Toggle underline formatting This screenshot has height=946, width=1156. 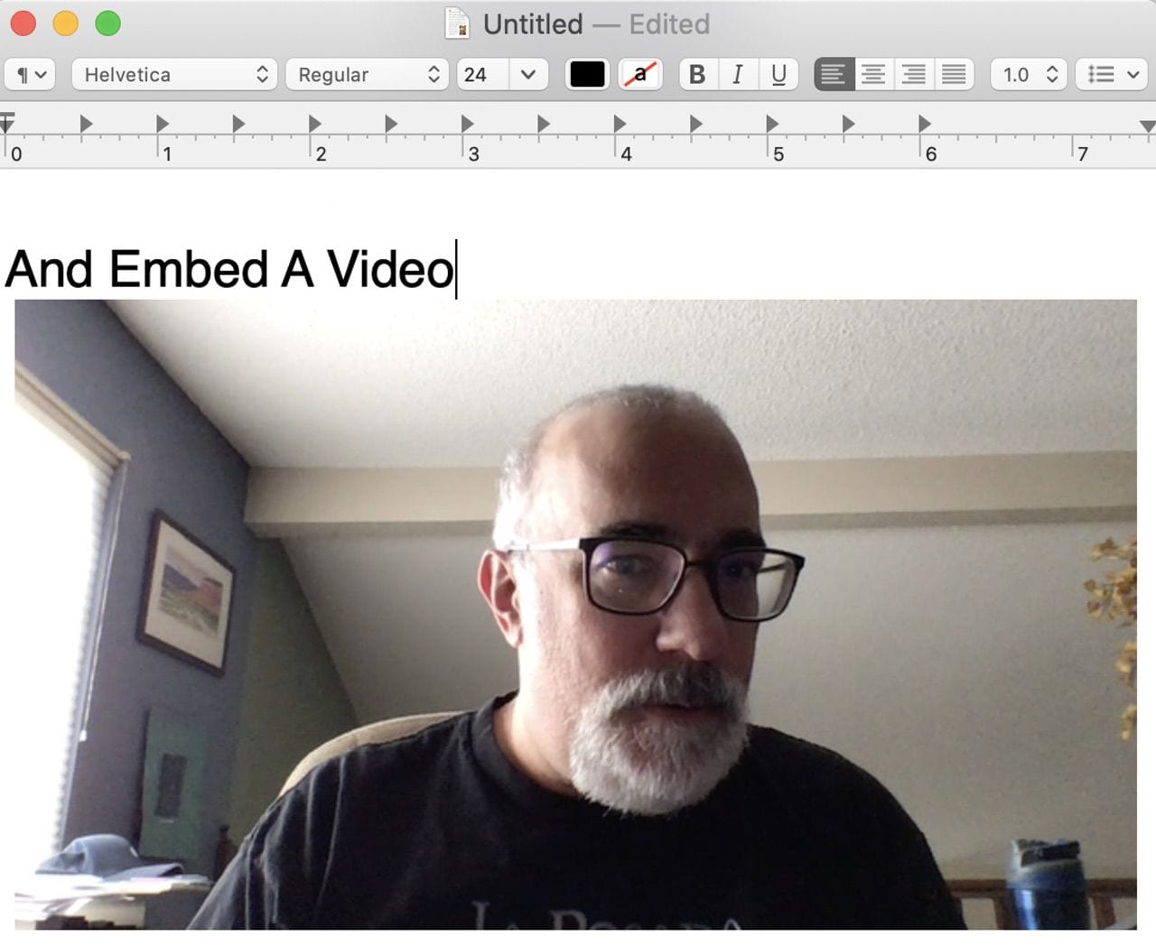[778, 75]
